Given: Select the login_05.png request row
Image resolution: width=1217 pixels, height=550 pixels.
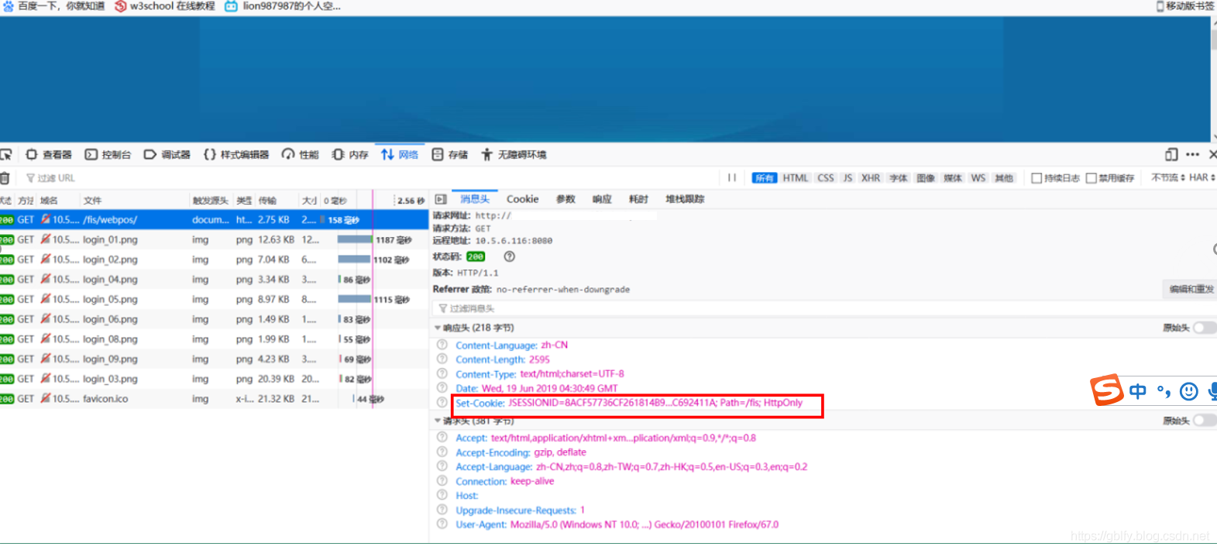Looking at the screenshot, I should (214, 300).
